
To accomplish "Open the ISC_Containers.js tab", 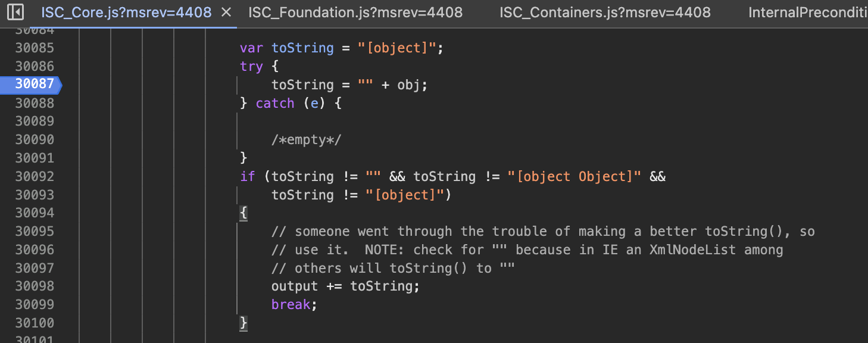I will [605, 12].
